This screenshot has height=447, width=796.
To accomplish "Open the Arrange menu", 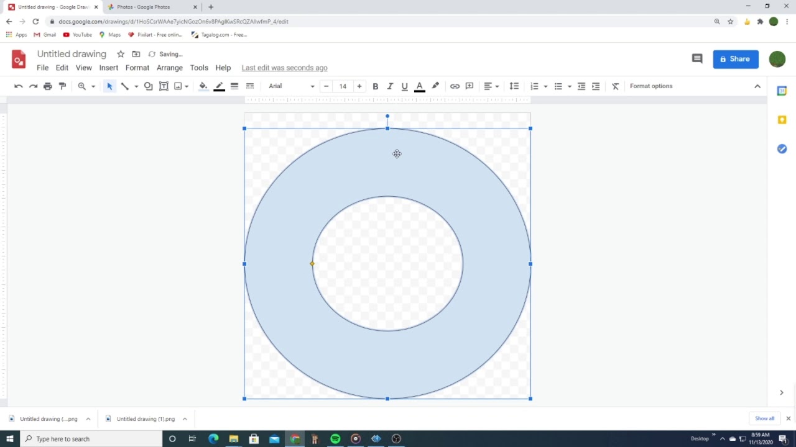I will [170, 68].
